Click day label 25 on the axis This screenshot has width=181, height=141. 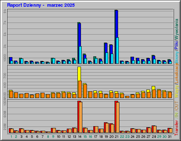(x=138, y=137)
